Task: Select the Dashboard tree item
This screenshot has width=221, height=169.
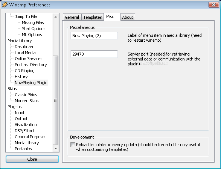Action: 24,47
